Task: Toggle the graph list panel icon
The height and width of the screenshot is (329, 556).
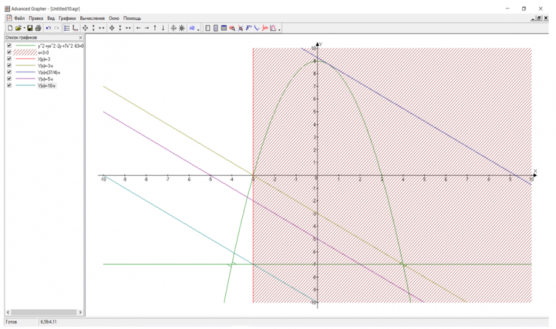Action: [67, 28]
